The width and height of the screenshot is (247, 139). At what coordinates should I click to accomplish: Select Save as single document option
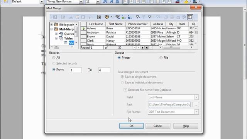click(122, 77)
